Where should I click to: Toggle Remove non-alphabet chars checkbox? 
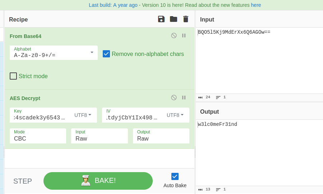(x=106, y=54)
